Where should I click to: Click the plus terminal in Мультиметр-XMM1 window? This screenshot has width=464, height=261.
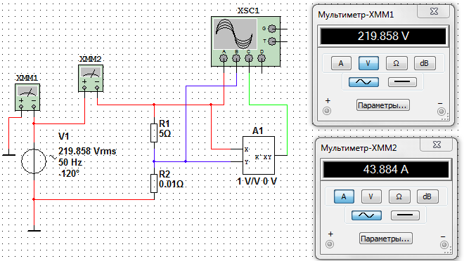pyautogui.click(x=327, y=111)
